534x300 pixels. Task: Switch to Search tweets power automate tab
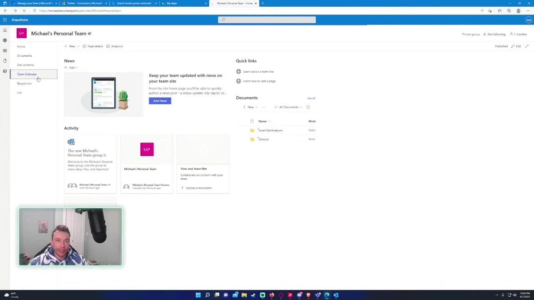coord(133,3)
